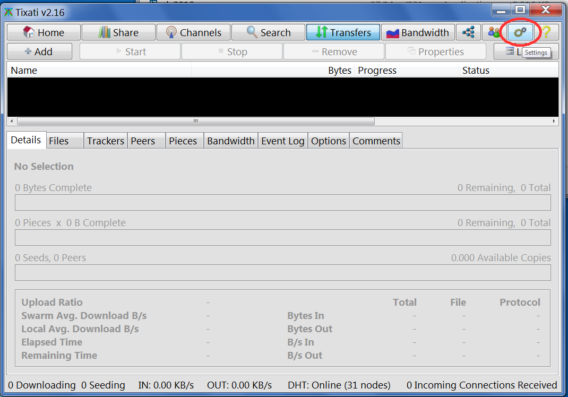
Task: Sort transfers by Progress column
Action: click(407, 70)
